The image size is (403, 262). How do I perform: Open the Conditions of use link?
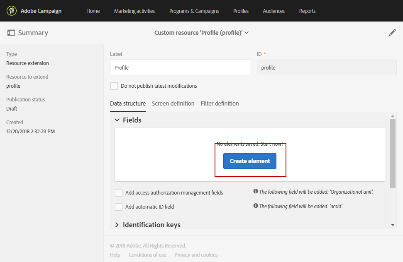point(147,255)
